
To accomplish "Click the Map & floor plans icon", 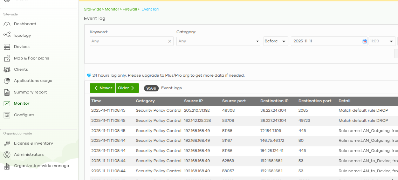I will [7, 58].
